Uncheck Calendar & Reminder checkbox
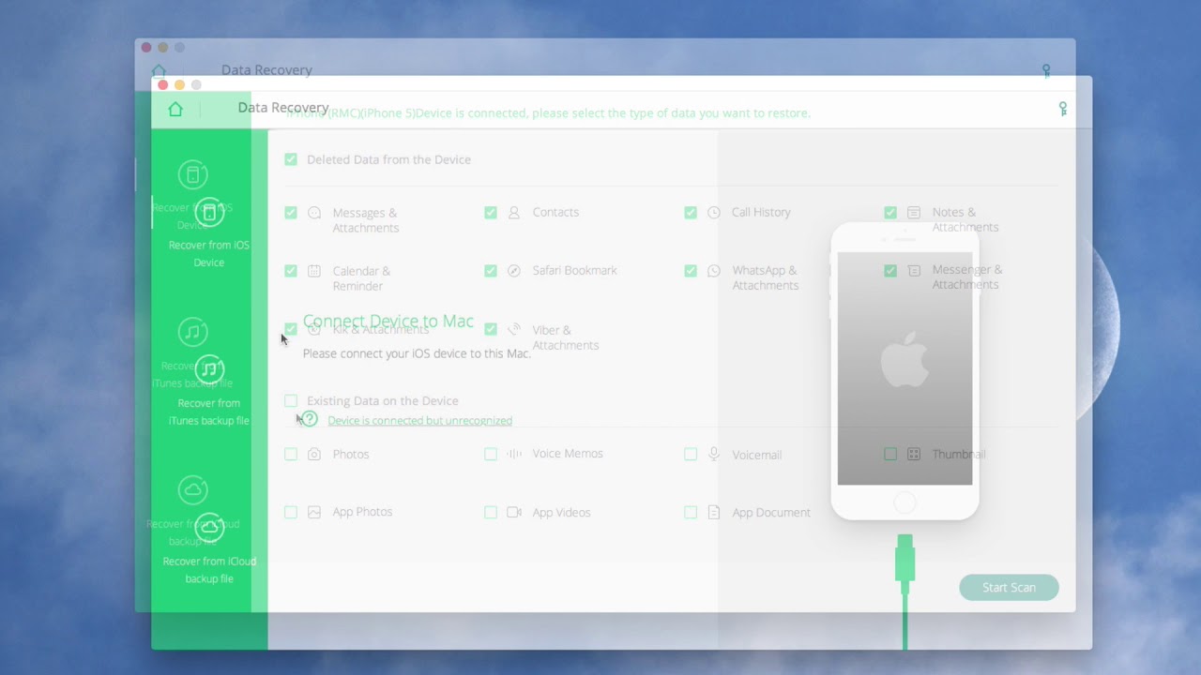 (291, 271)
